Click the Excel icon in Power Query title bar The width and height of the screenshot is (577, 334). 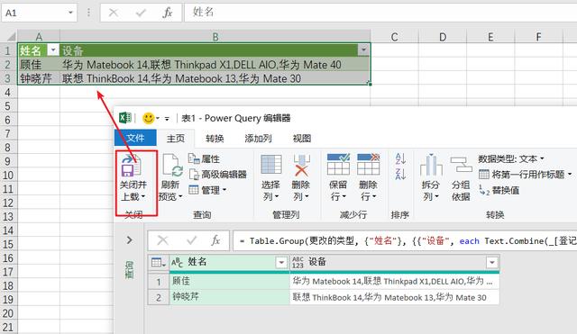point(125,118)
